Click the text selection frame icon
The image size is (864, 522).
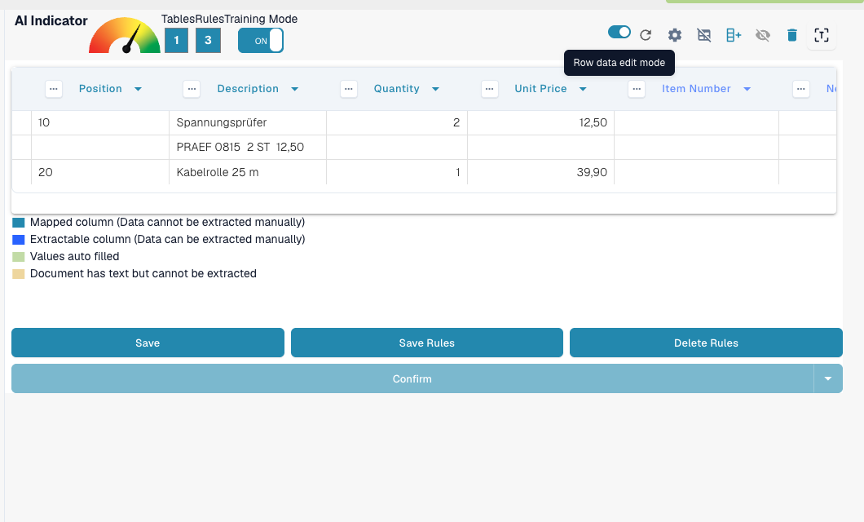822,35
